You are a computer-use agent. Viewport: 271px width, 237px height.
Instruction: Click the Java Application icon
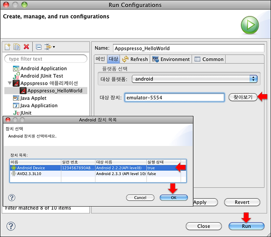[16, 106]
